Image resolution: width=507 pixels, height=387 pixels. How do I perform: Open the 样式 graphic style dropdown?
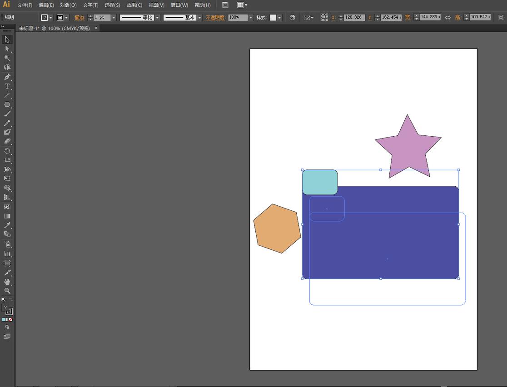(280, 17)
